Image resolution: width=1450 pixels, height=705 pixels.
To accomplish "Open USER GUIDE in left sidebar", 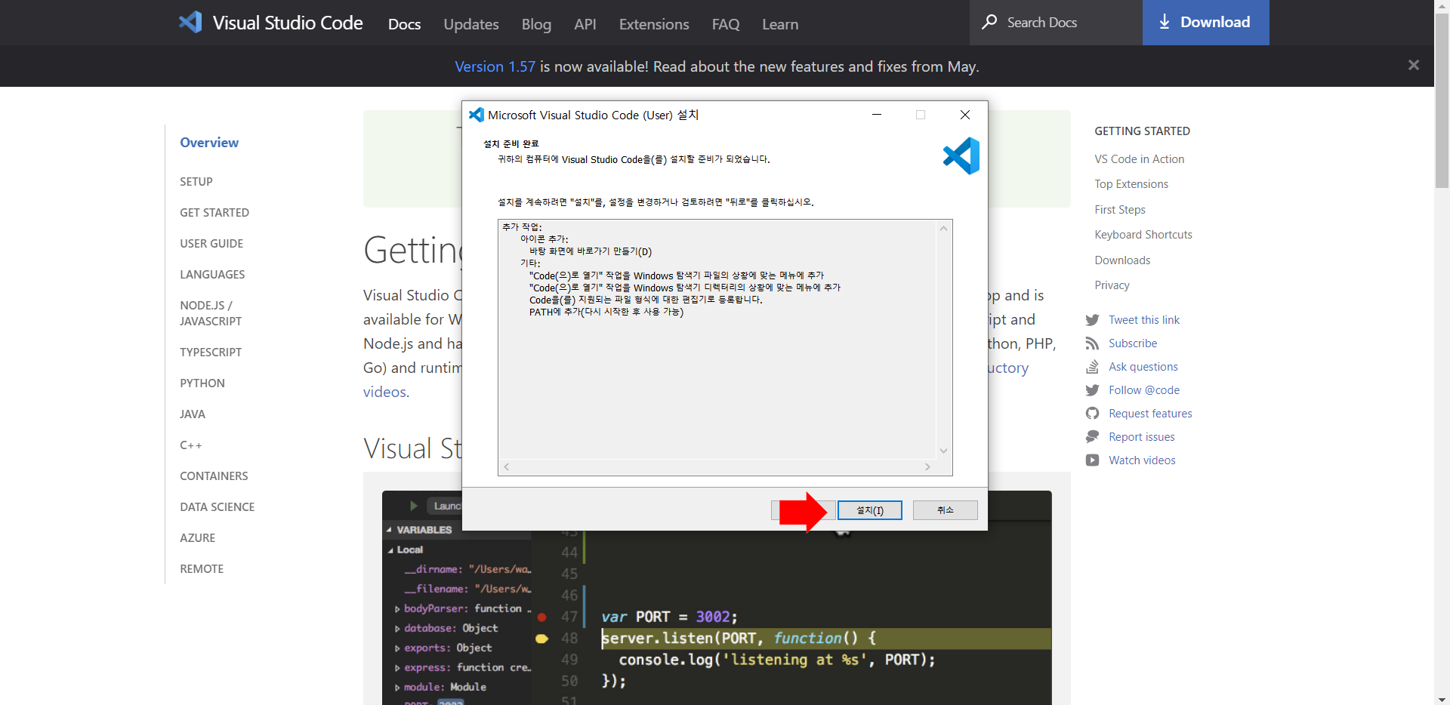I will (x=211, y=244).
